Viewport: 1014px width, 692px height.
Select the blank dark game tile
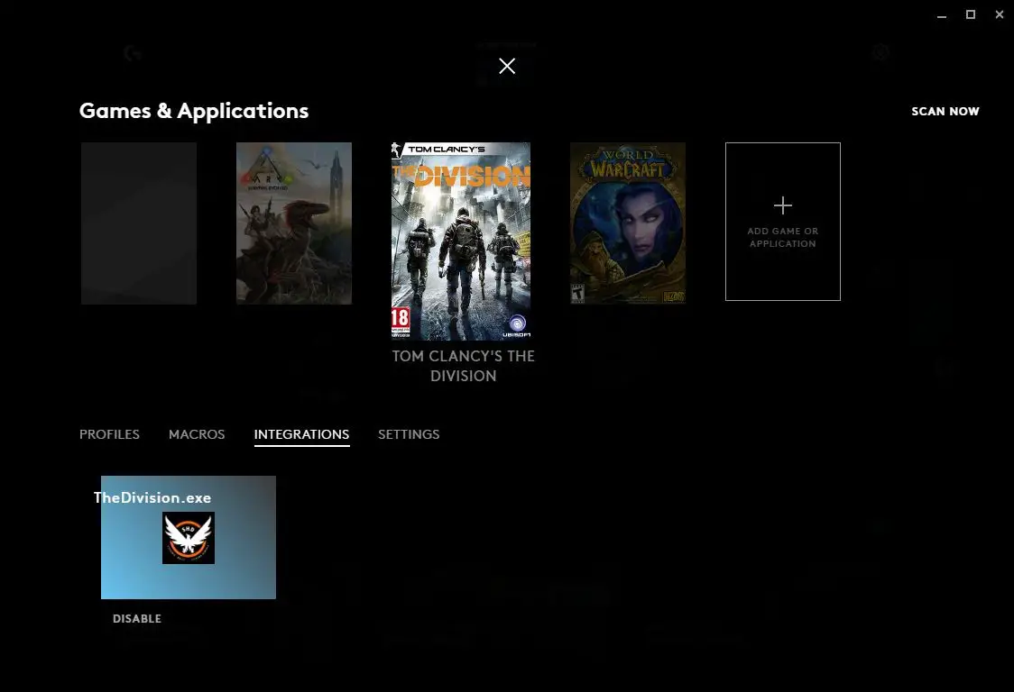tap(138, 223)
